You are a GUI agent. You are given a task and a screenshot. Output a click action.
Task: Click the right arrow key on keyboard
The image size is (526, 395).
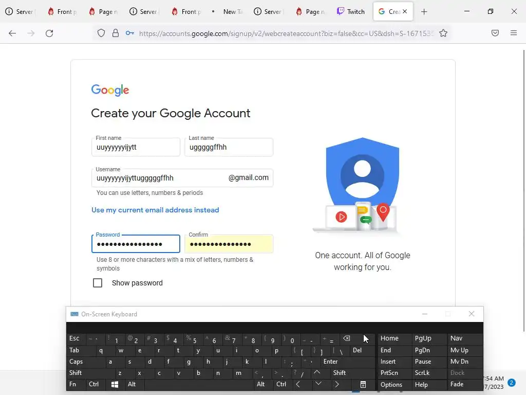(x=337, y=384)
